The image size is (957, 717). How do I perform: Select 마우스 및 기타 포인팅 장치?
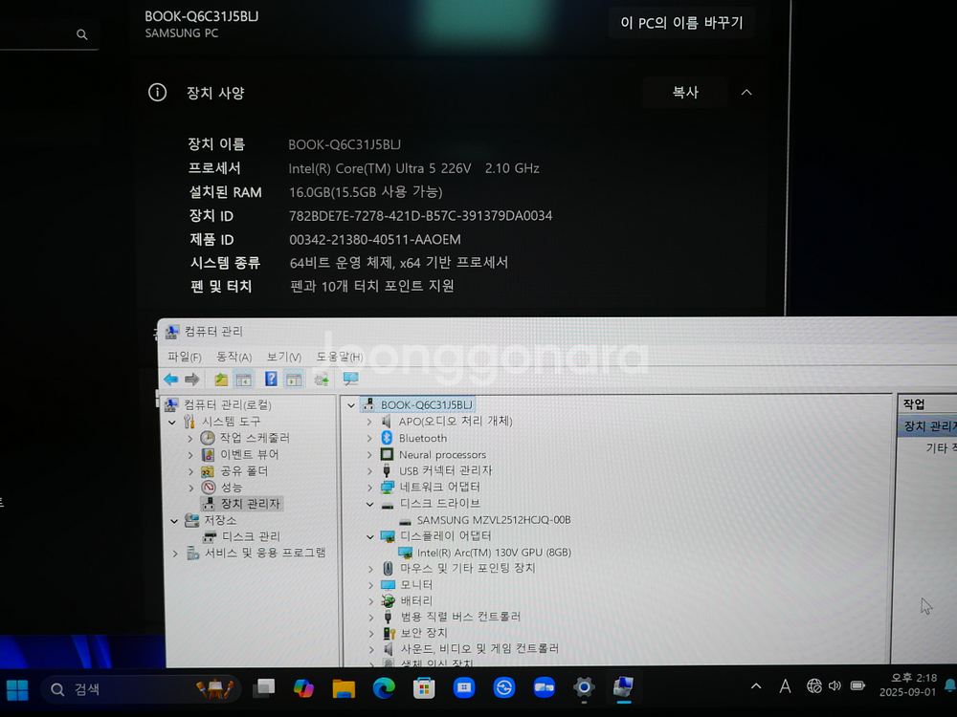click(468, 568)
